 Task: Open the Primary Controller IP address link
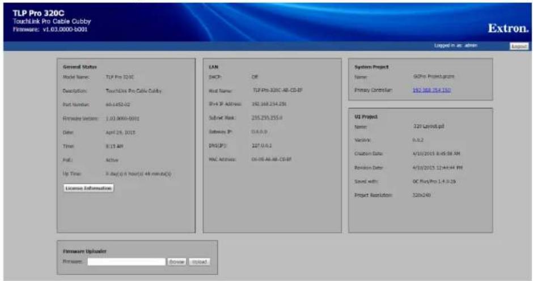coord(432,90)
